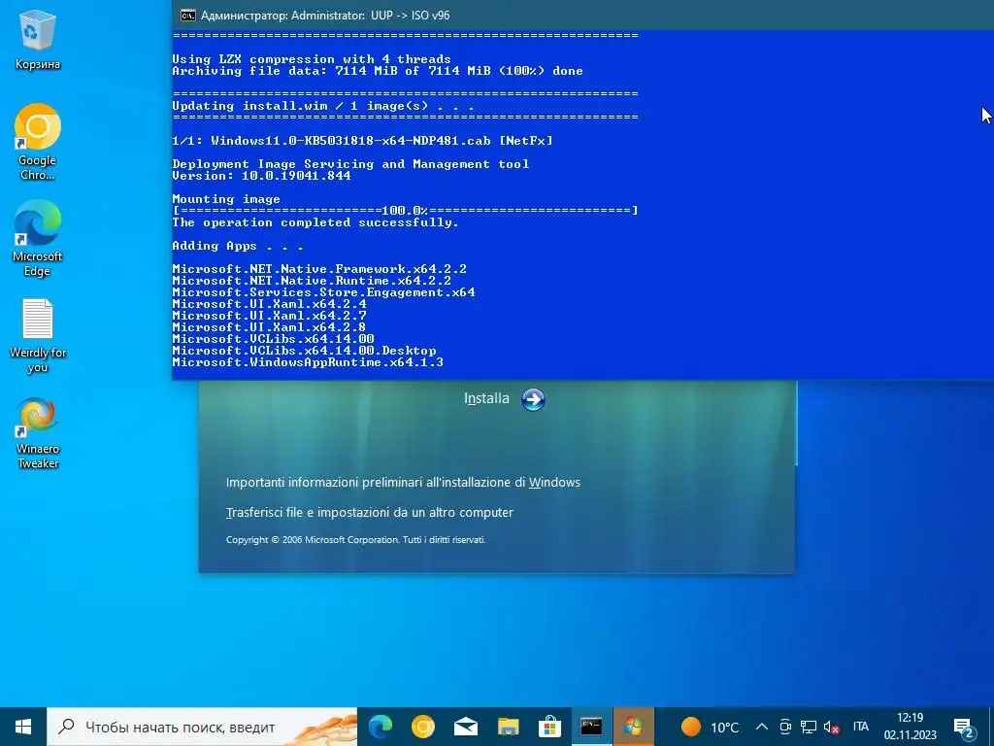The image size is (994, 746).
Task: Open the Microsoft Edge desktop shortcut
Action: click(x=38, y=238)
